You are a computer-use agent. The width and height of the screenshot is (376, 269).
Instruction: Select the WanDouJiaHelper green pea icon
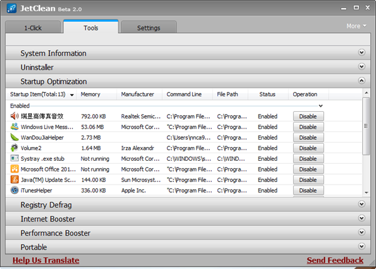pyautogui.click(x=14, y=137)
